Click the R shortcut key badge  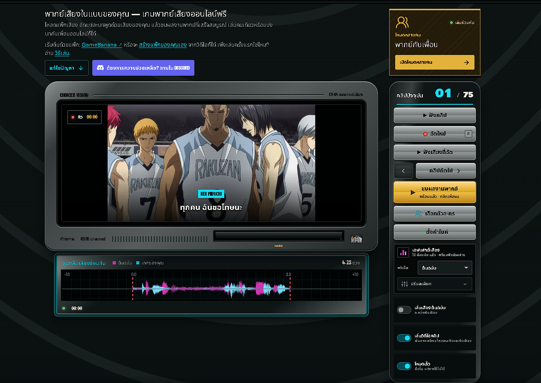coord(468,134)
